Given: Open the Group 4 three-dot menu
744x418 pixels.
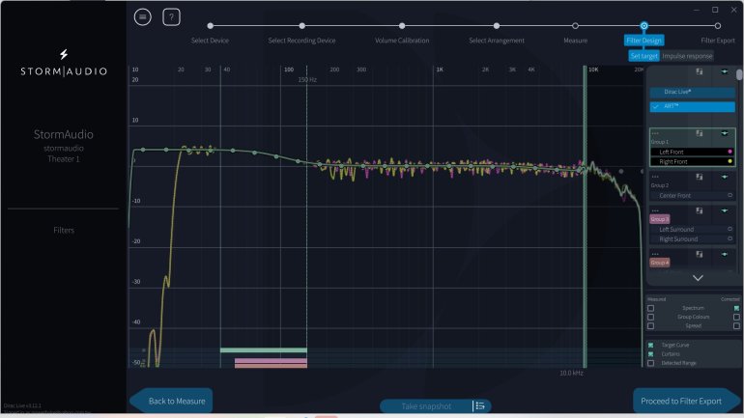Looking at the screenshot, I should point(655,254).
